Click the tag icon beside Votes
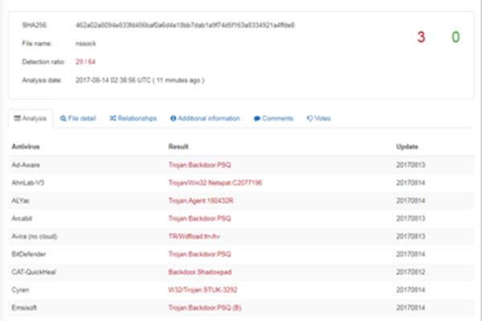 pyautogui.click(x=310, y=118)
